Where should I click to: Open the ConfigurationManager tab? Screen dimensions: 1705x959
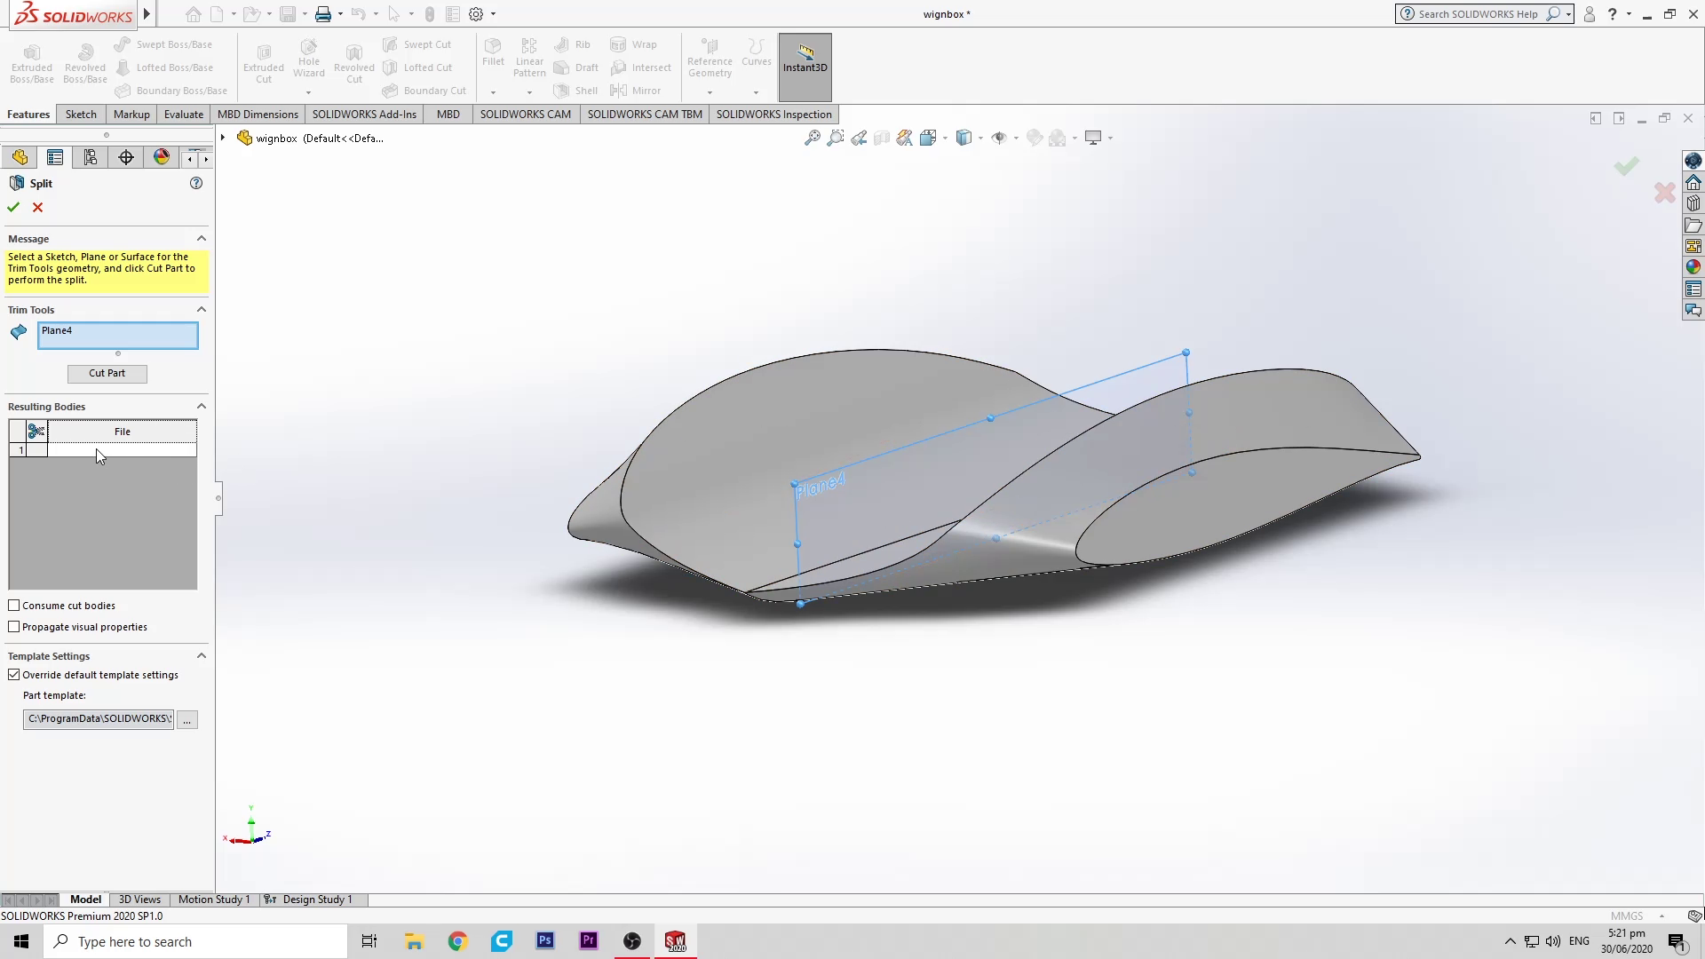tap(91, 157)
